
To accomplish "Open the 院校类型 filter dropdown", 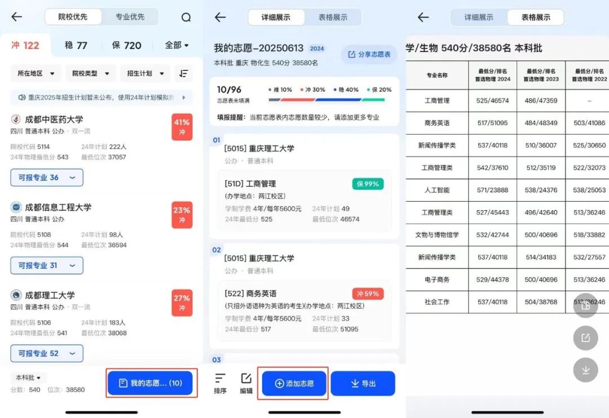I will point(90,73).
